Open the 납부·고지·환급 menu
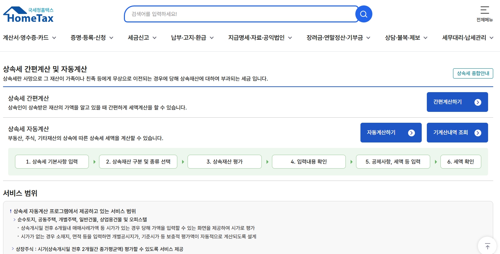The height and width of the screenshot is (254, 500). (189, 38)
